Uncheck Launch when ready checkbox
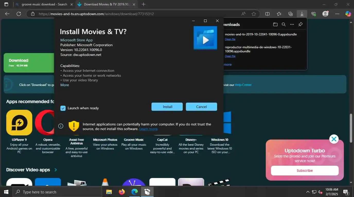This screenshot has height=197, width=354. 63,108
